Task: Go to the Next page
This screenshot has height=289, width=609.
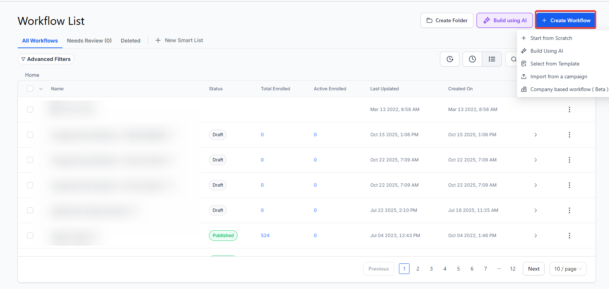Action: 533,269
